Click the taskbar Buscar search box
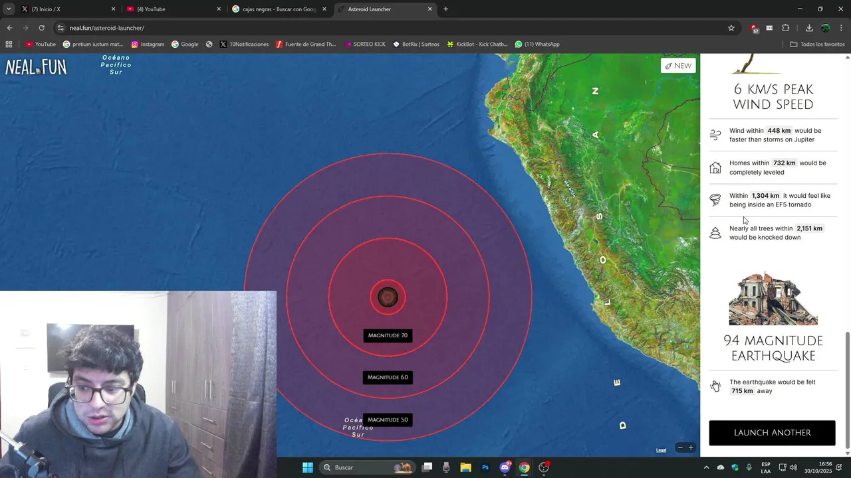 (x=366, y=467)
